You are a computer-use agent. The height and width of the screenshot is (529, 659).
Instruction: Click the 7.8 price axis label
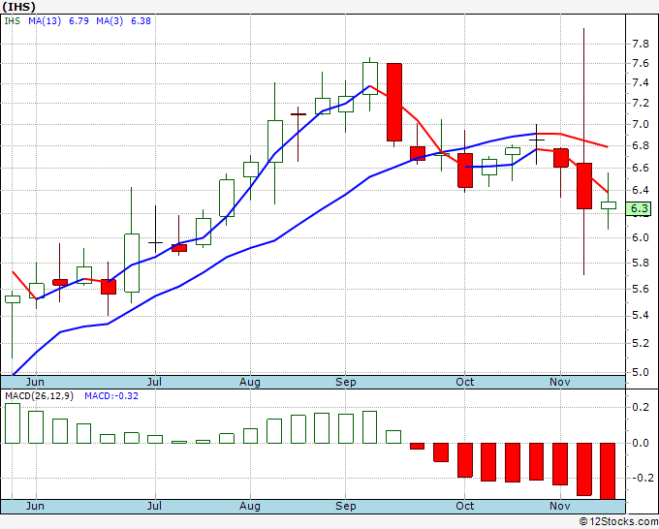coord(640,44)
